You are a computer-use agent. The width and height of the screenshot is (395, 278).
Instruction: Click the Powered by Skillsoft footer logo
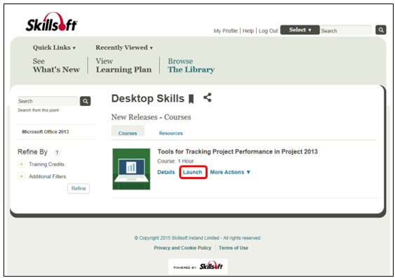198,266
